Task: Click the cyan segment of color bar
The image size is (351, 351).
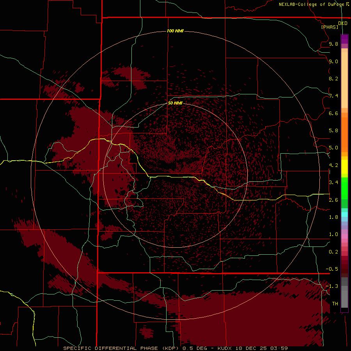Action: coord(344,214)
